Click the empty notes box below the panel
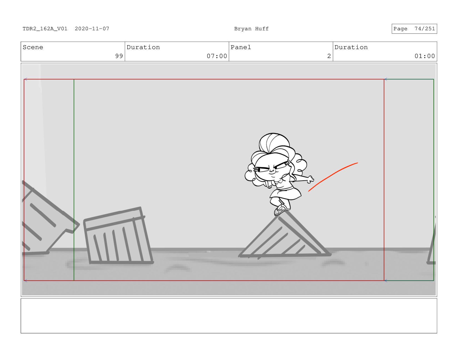Viewport: 458px width, 354px height. (229, 316)
